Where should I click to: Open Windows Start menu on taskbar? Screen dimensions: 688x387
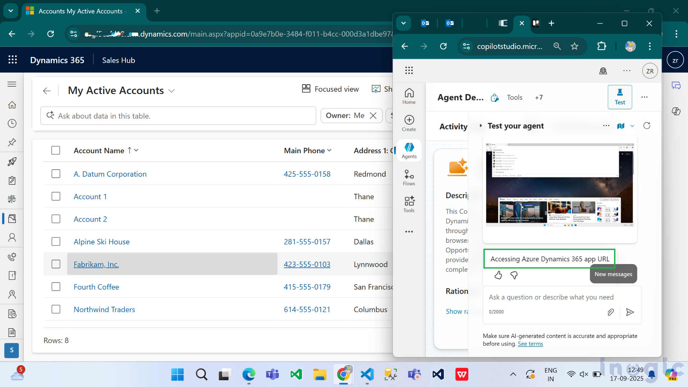click(x=177, y=374)
